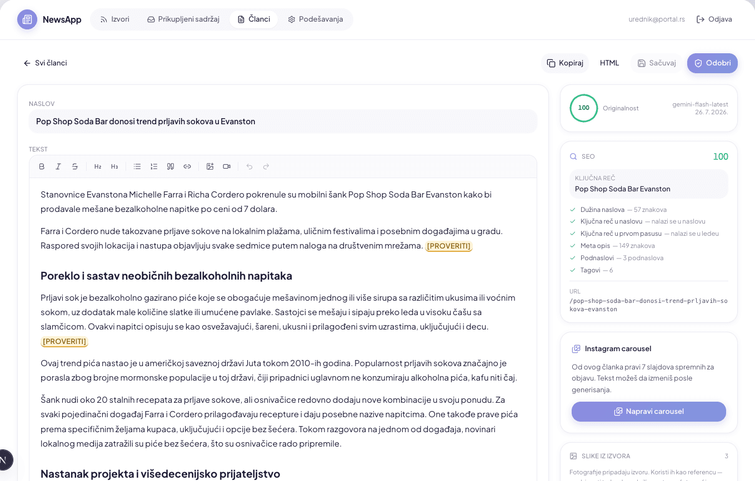Viewport: 755px width, 481px height.
Task: Open the Podešavanja tab
Action: pyautogui.click(x=316, y=19)
